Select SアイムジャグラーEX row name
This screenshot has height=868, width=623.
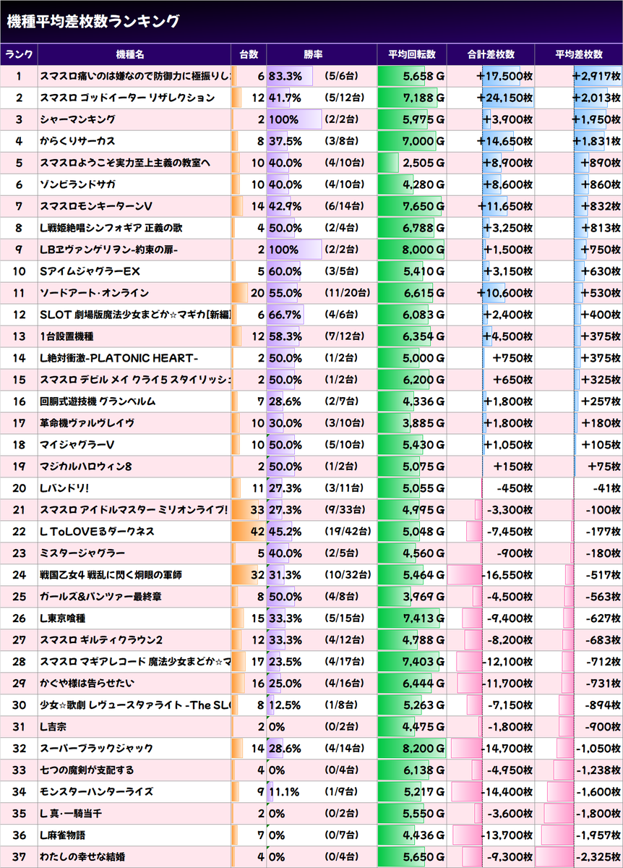[x=90, y=271]
